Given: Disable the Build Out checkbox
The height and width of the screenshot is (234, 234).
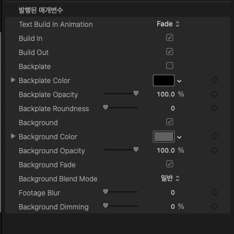Looking at the screenshot, I should click(x=170, y=51).
